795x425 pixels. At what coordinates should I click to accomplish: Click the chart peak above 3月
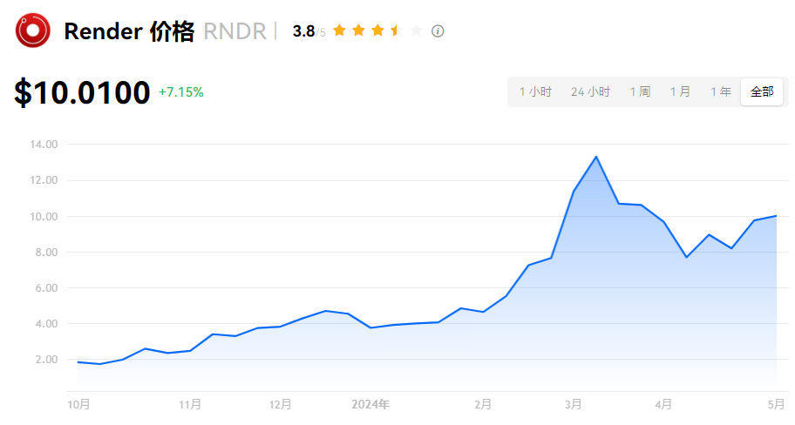pos(595,157)
